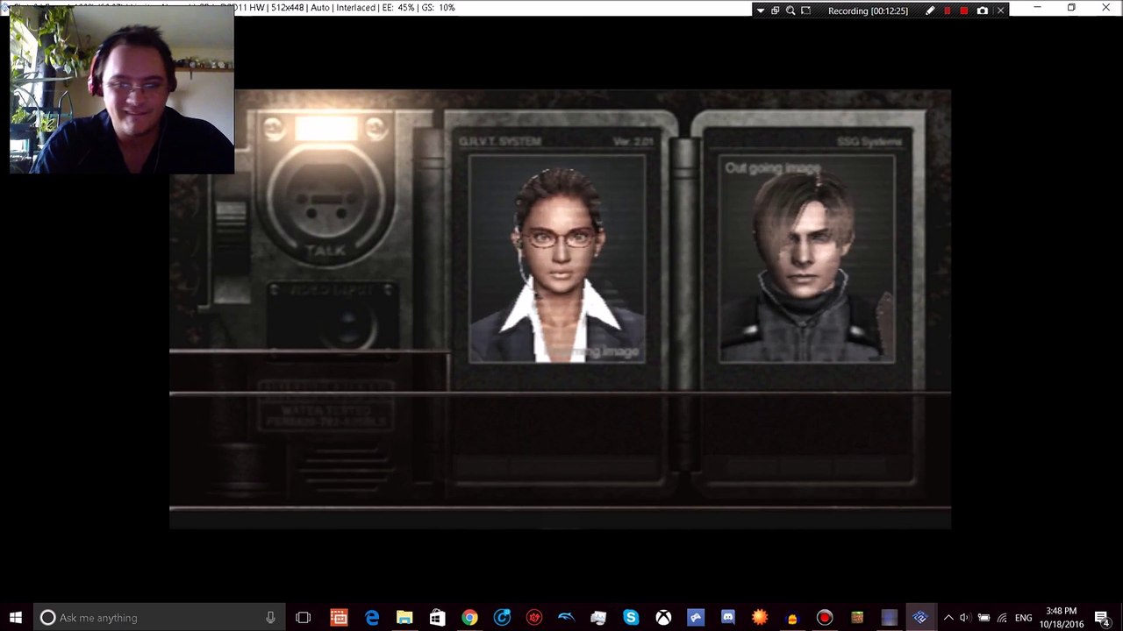Open Skype from the taskbar
Viewport: 1123px width, 631px height.
click(x=631, y=618)
